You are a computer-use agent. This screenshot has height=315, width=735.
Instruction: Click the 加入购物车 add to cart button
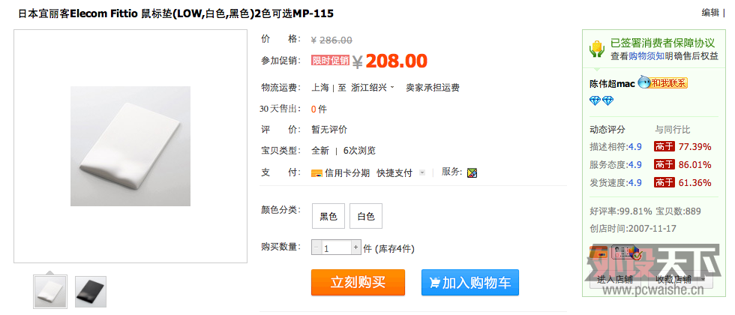470,282
